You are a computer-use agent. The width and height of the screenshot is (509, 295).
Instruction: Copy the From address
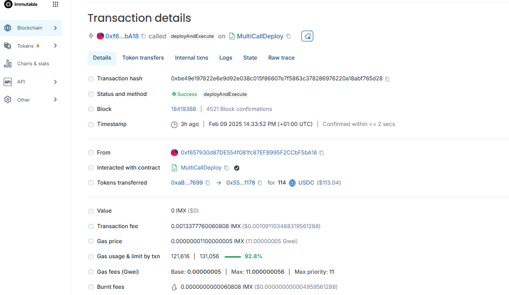322,153
